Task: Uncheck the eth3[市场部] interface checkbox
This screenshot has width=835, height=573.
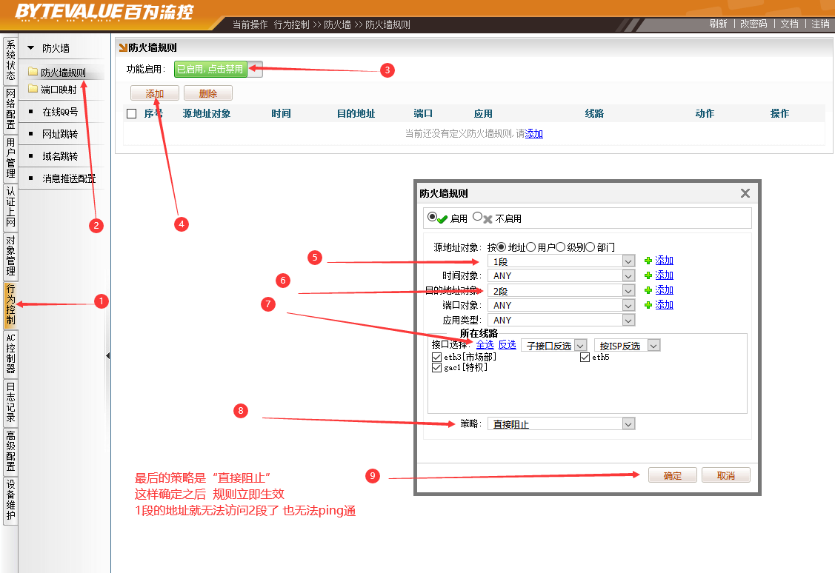Action: tap(436, 358)
